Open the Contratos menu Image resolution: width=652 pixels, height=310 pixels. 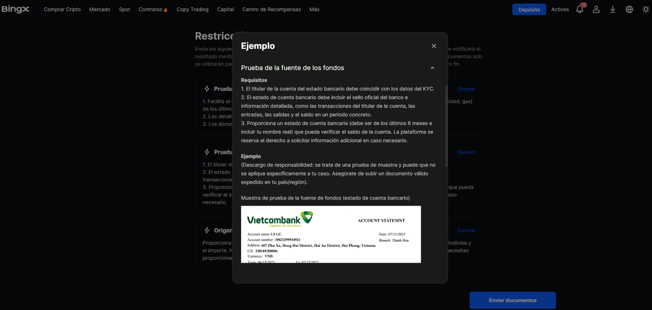pos(153,9)
